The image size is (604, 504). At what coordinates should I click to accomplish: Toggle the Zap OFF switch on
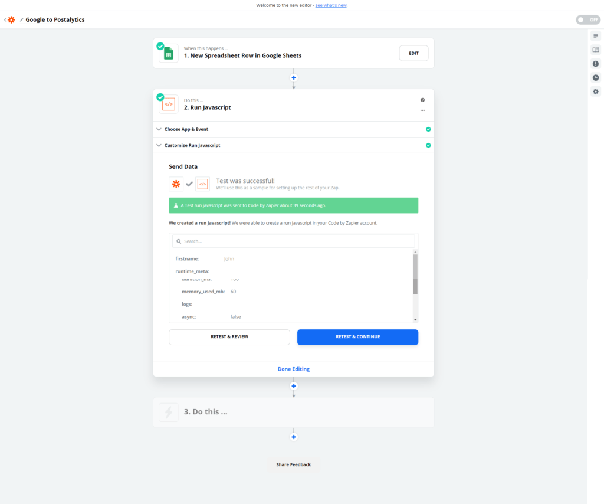588,19
